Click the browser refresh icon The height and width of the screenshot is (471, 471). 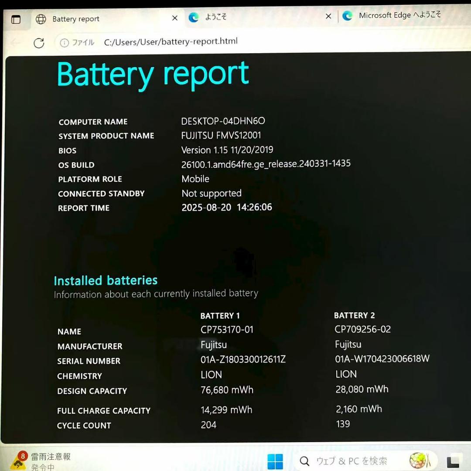[x=39, y=43]
